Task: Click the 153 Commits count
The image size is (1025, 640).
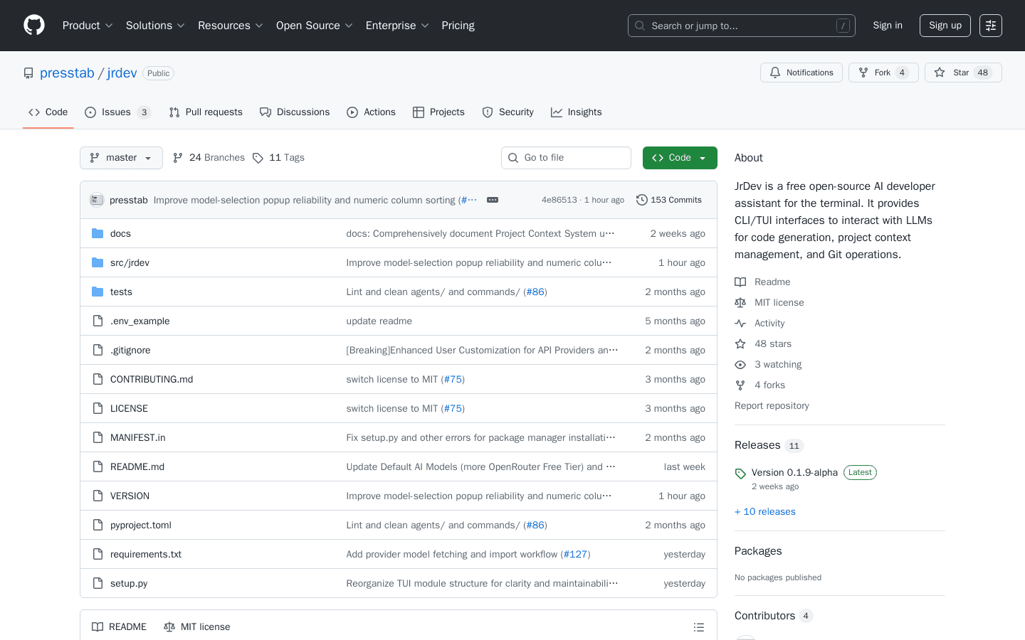Action: [x=676, y=200]
